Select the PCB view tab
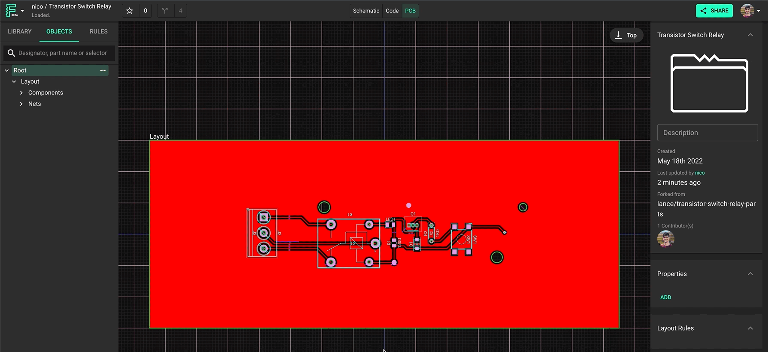 (x=410, y=11)
